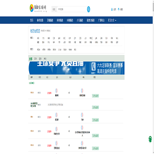This screenshot has width=154, height=154.
Task: Click into the search input field
Action: [x=72, y=9]
